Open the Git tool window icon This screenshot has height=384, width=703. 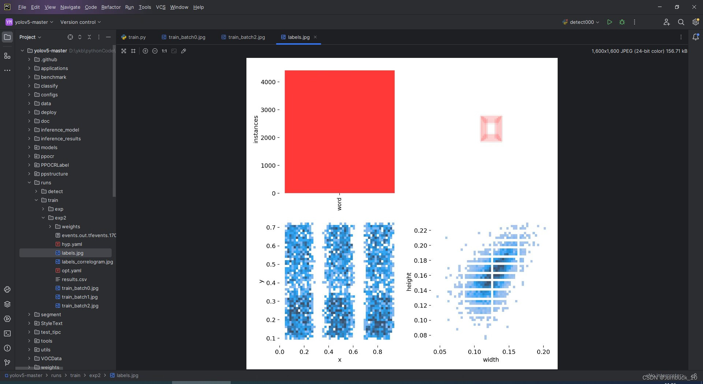7,363
